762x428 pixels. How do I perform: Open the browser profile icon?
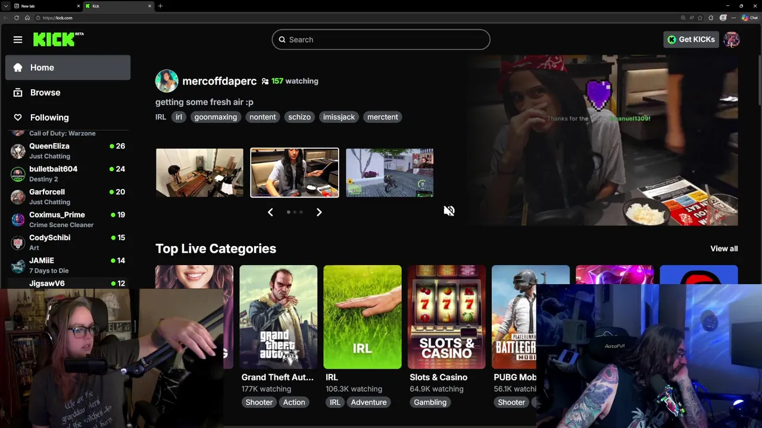click(x=723, y=18)
